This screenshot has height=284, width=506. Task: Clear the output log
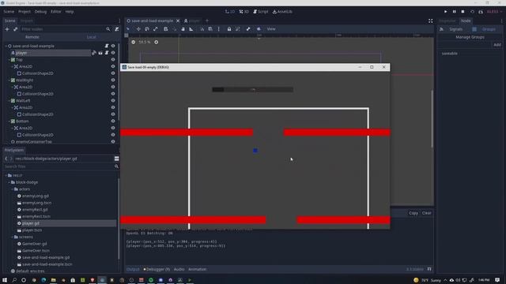coord(427,213)
